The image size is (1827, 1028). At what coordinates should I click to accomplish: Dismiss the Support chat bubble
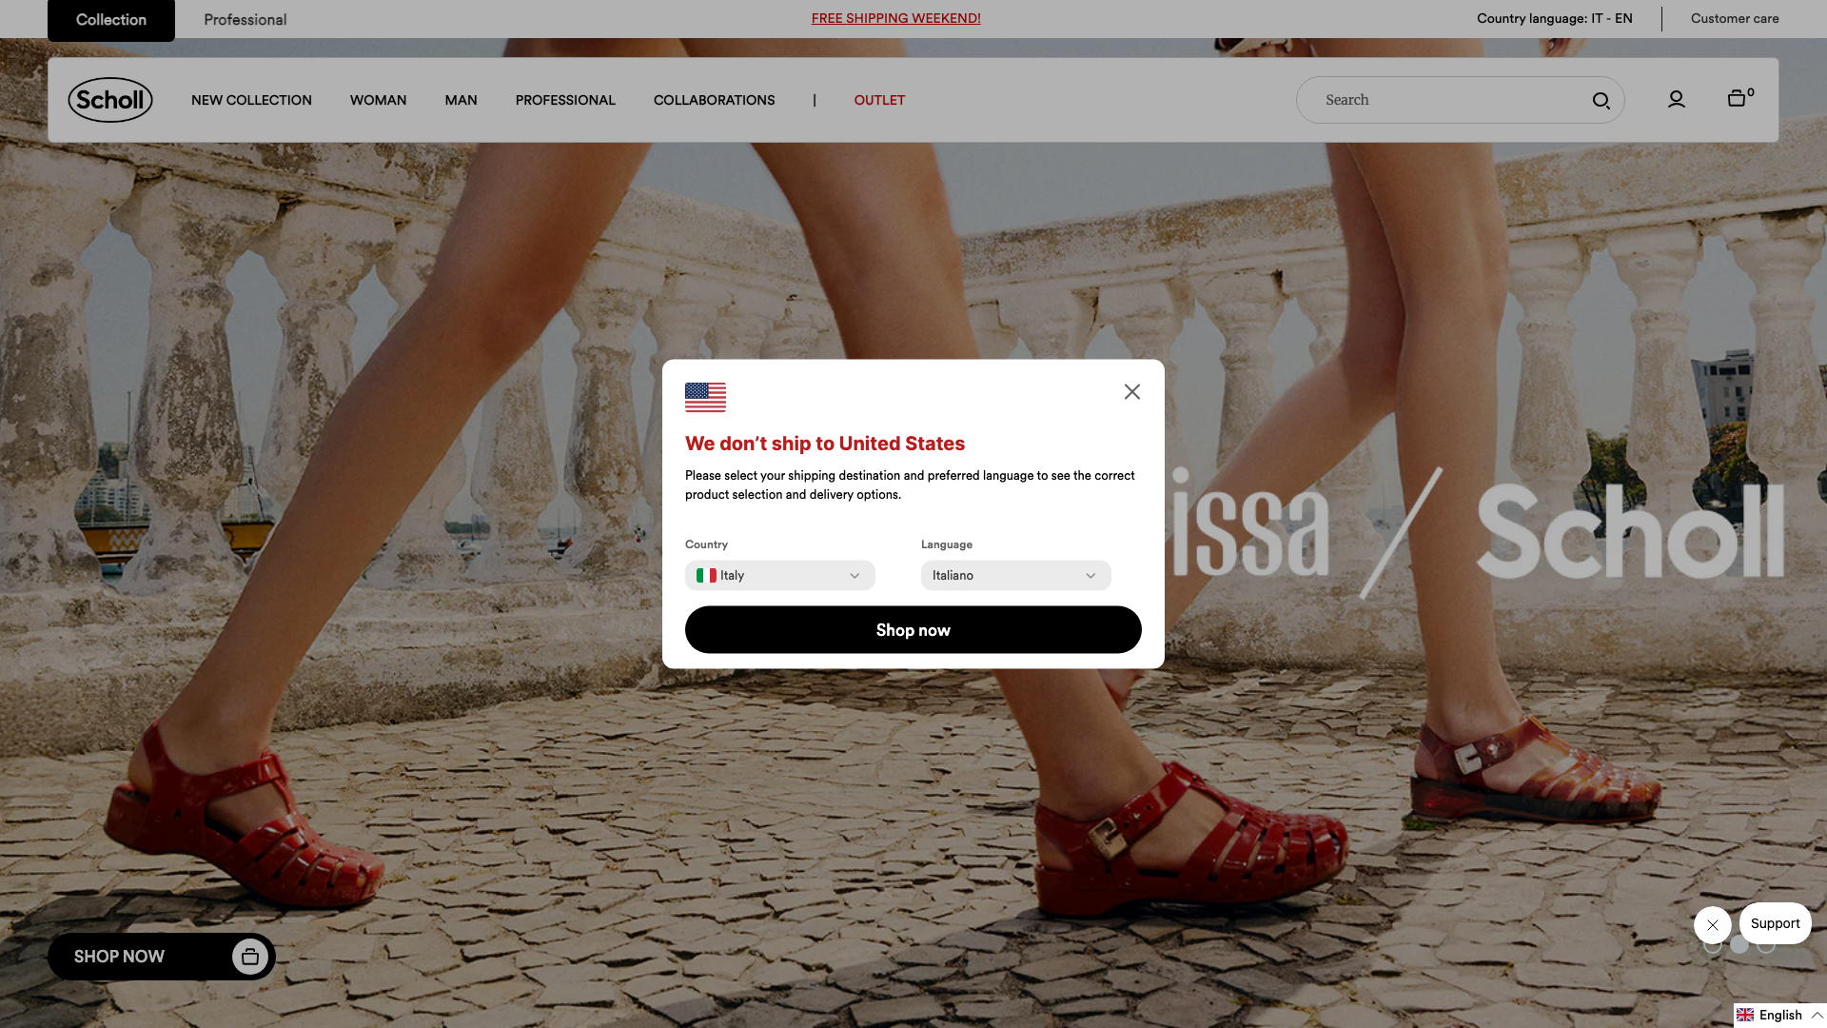(x=1713, y=925)
